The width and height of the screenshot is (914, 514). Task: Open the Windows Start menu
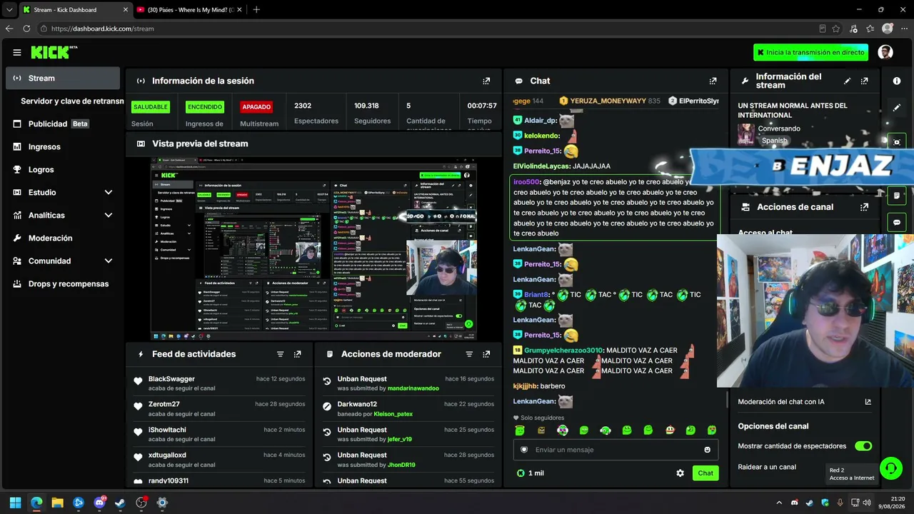coord(15,503)
